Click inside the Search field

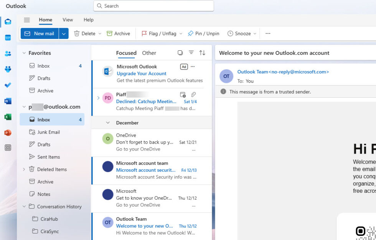point(153,6)
